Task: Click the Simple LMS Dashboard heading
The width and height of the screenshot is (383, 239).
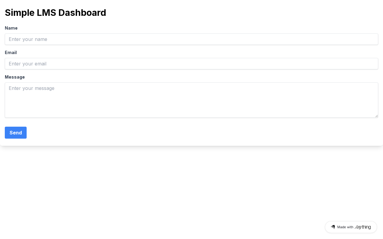Action: [x=55, y=13]
